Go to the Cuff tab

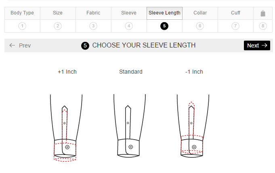pos(235,13)
